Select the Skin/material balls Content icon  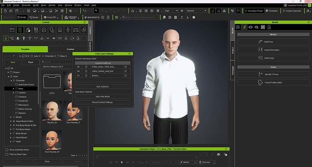click(x=28, y=30)
